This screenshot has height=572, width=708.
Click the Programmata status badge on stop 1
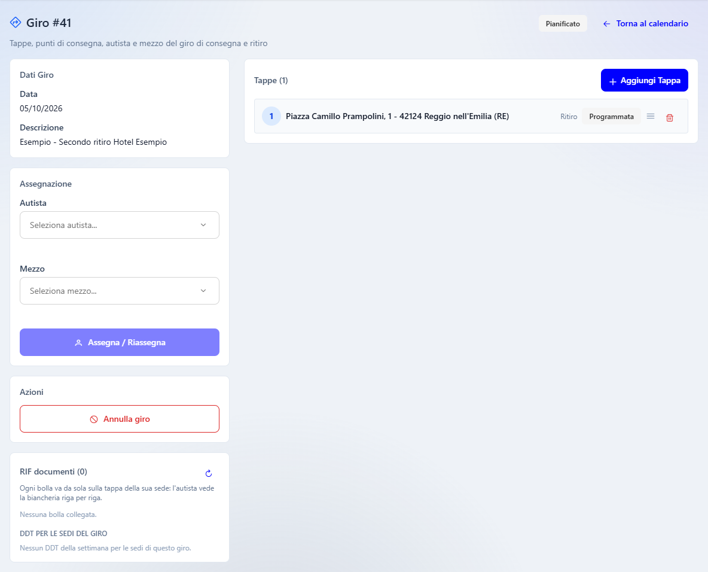[x=611, y=117]
